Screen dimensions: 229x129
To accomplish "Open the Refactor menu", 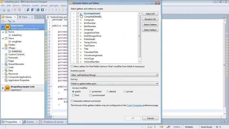I will coord(26,5).
